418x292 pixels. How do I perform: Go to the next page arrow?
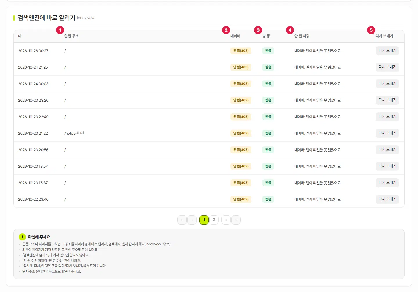point(226,220)
